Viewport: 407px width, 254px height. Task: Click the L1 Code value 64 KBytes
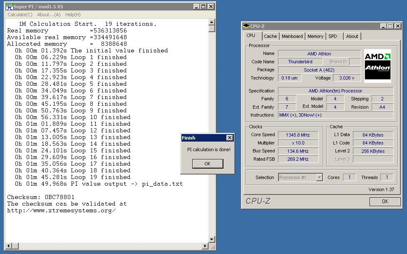pos(373,143)
